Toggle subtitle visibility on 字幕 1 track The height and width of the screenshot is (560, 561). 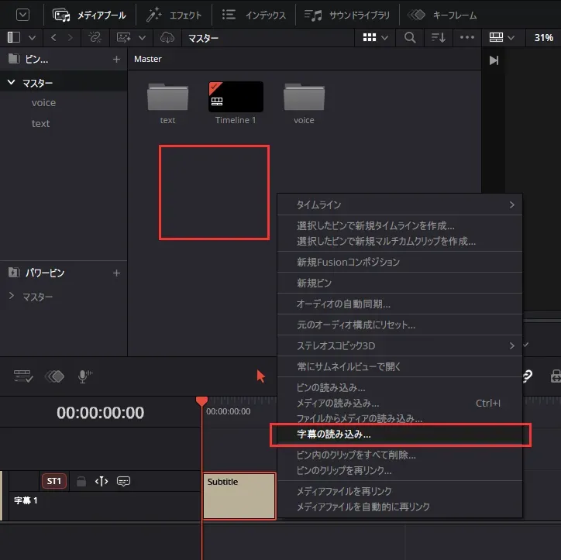[123, 481]
